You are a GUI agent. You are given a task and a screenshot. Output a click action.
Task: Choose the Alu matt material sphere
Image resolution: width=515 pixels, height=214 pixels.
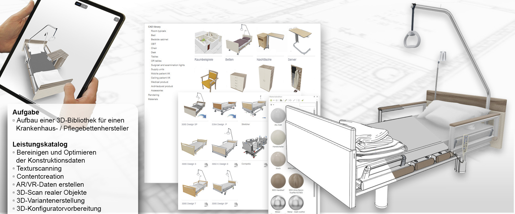(x=278, y=116)
